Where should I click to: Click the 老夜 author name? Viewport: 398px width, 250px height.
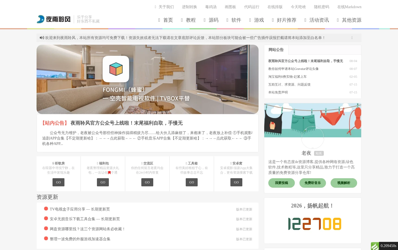pyautogui.click(x=306, y=153)
